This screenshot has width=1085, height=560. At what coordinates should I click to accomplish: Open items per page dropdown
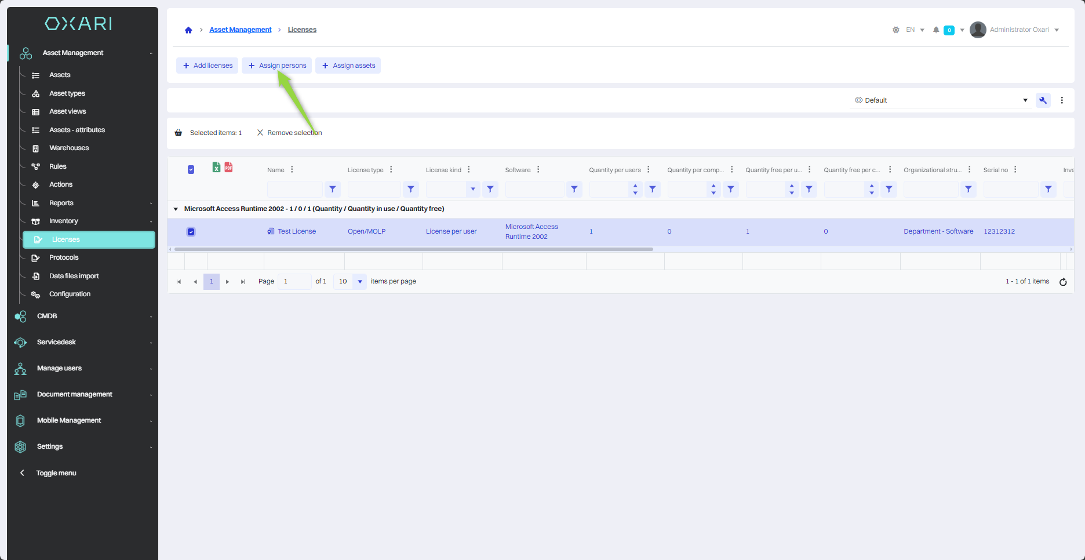coord(360,282)
